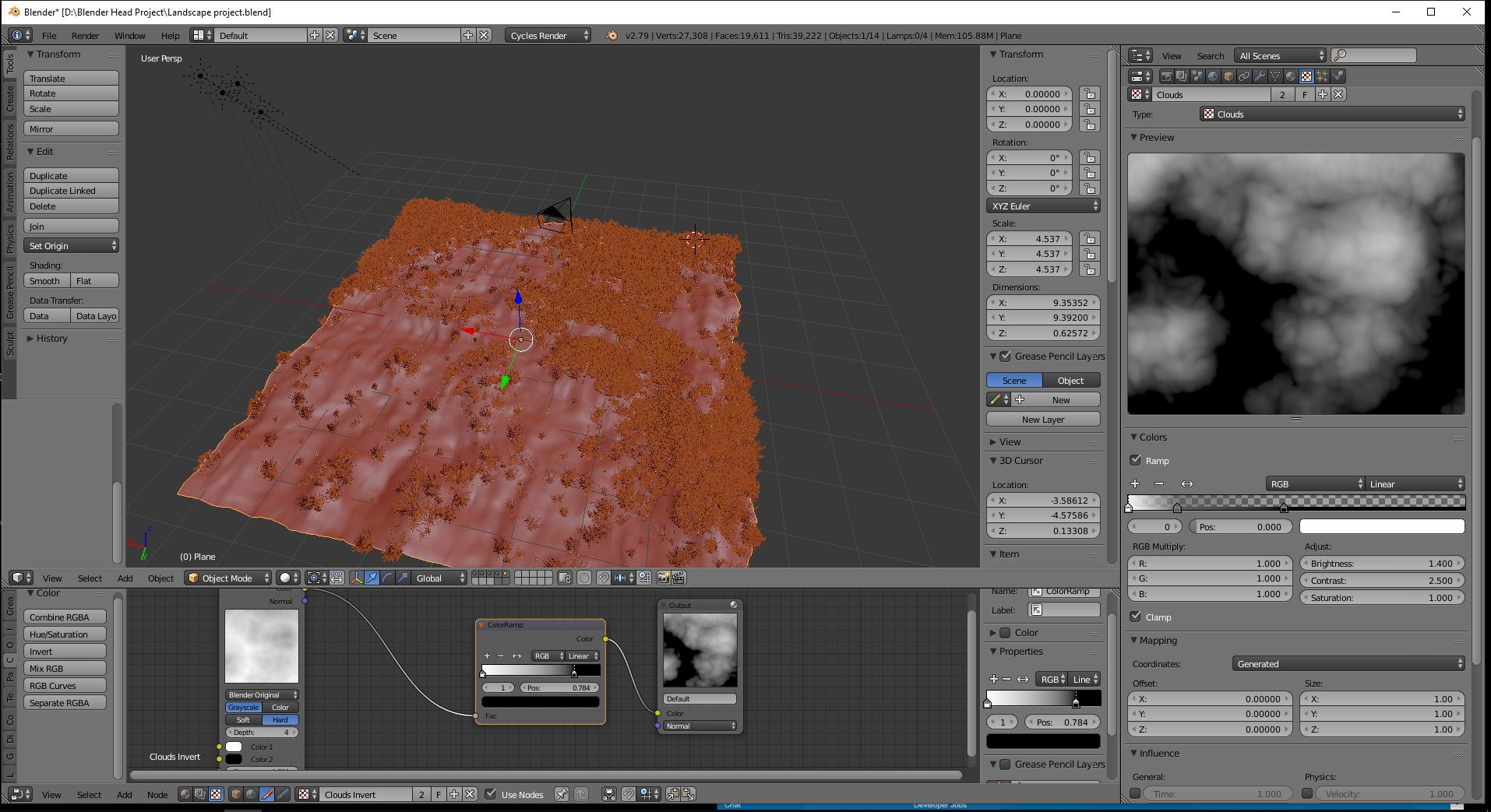1491x812 pixels.
Task: Click the backdrop toggle icon in node editor header
Action: [608, 794]
